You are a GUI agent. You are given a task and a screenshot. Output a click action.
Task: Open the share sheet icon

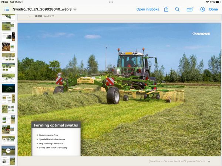[166, 9]
